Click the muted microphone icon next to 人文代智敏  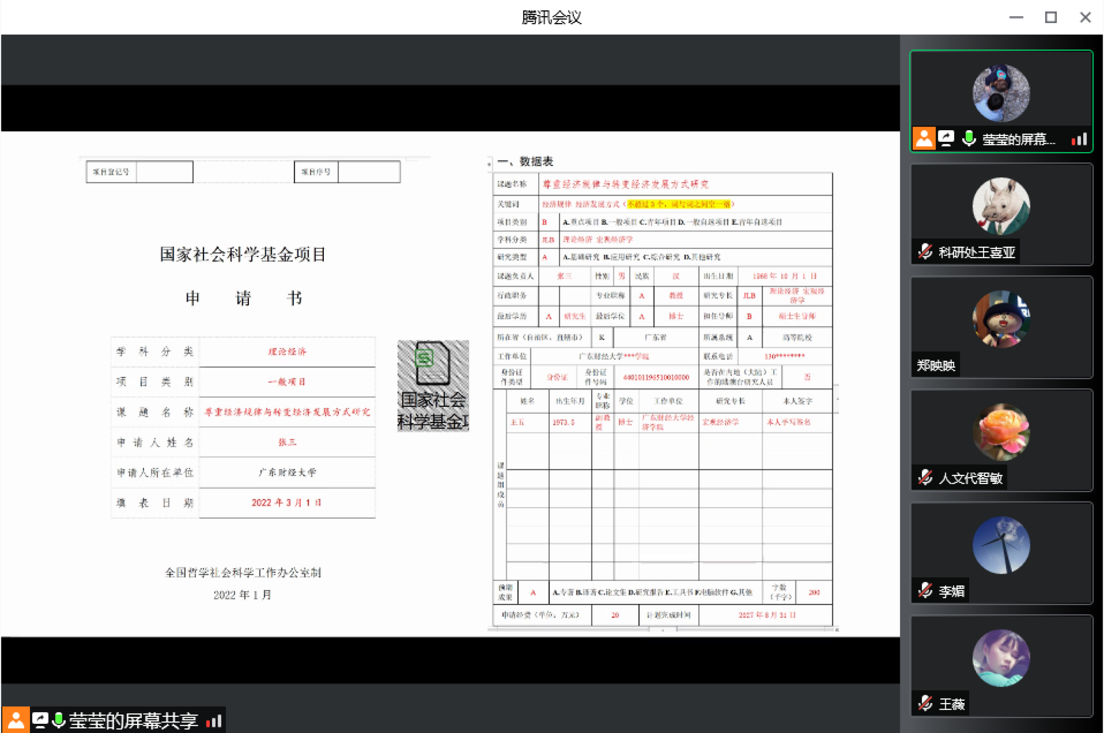925,478
